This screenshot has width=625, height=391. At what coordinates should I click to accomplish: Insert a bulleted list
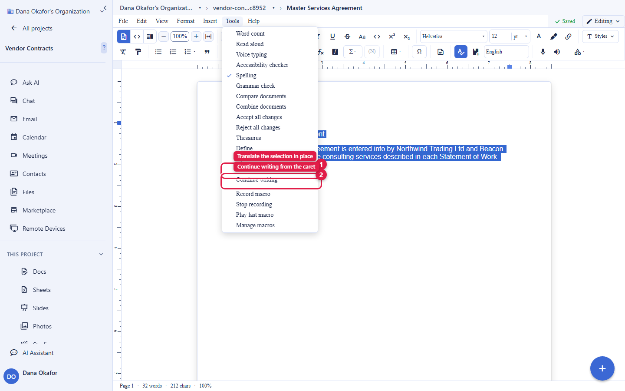[158, 52]
